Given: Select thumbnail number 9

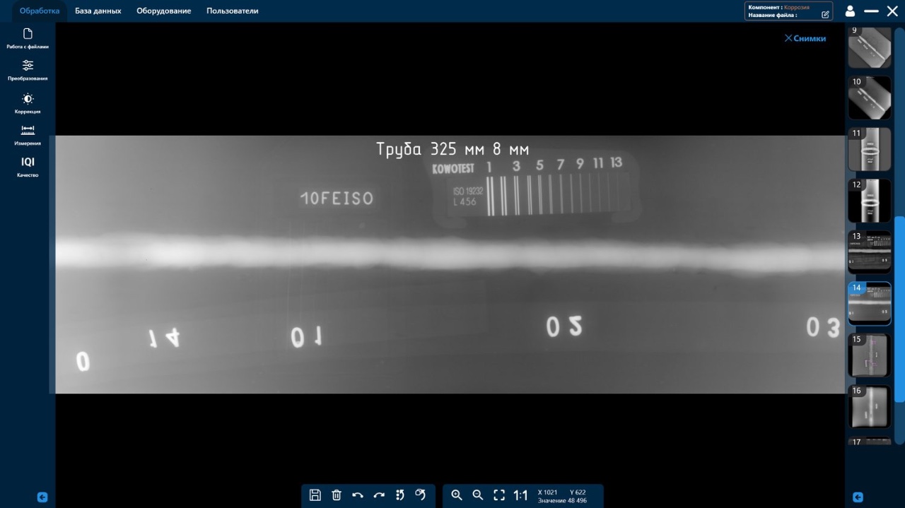Looking at the screenshot, I should click(870, 47).
